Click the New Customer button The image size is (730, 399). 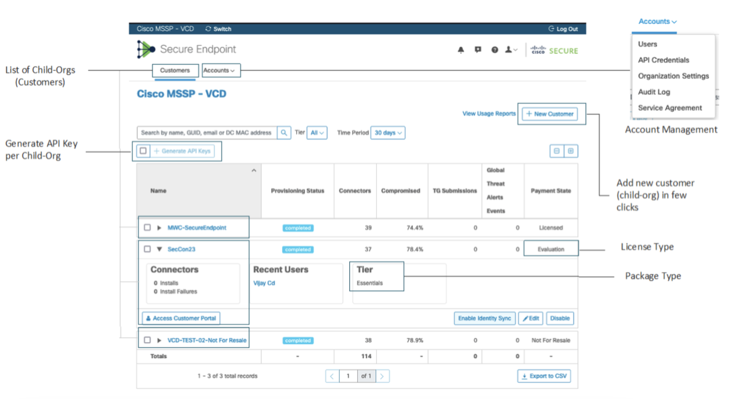pos(550,114)
